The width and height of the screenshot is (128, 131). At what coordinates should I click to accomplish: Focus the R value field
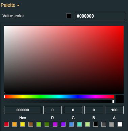pyautogui.click(x=52, y=110)
